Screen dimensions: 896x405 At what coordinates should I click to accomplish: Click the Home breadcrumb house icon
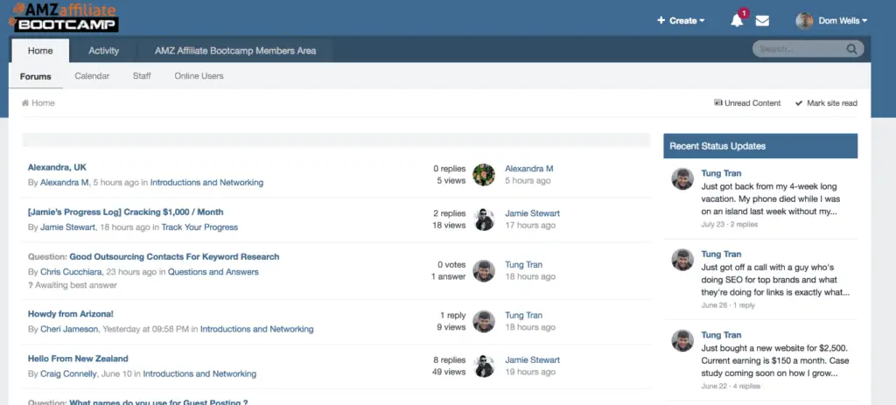coord(26,103)
